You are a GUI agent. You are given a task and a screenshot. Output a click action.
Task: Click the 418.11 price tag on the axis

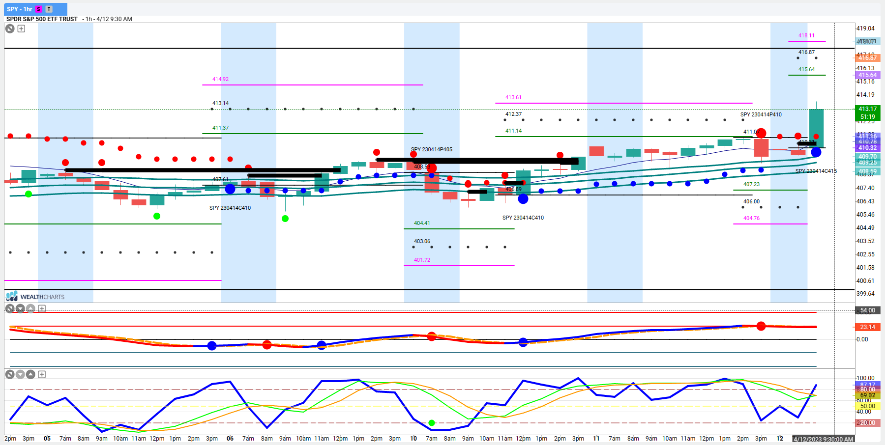(868, 41)
